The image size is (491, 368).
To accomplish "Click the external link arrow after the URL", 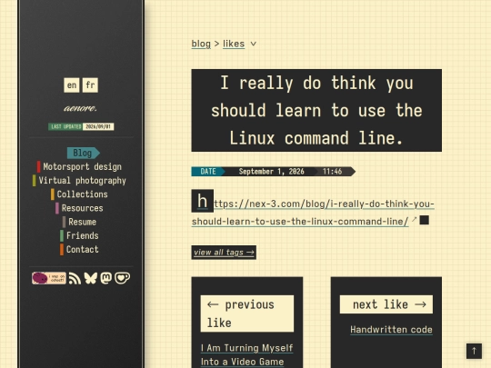I will (414, 219).
